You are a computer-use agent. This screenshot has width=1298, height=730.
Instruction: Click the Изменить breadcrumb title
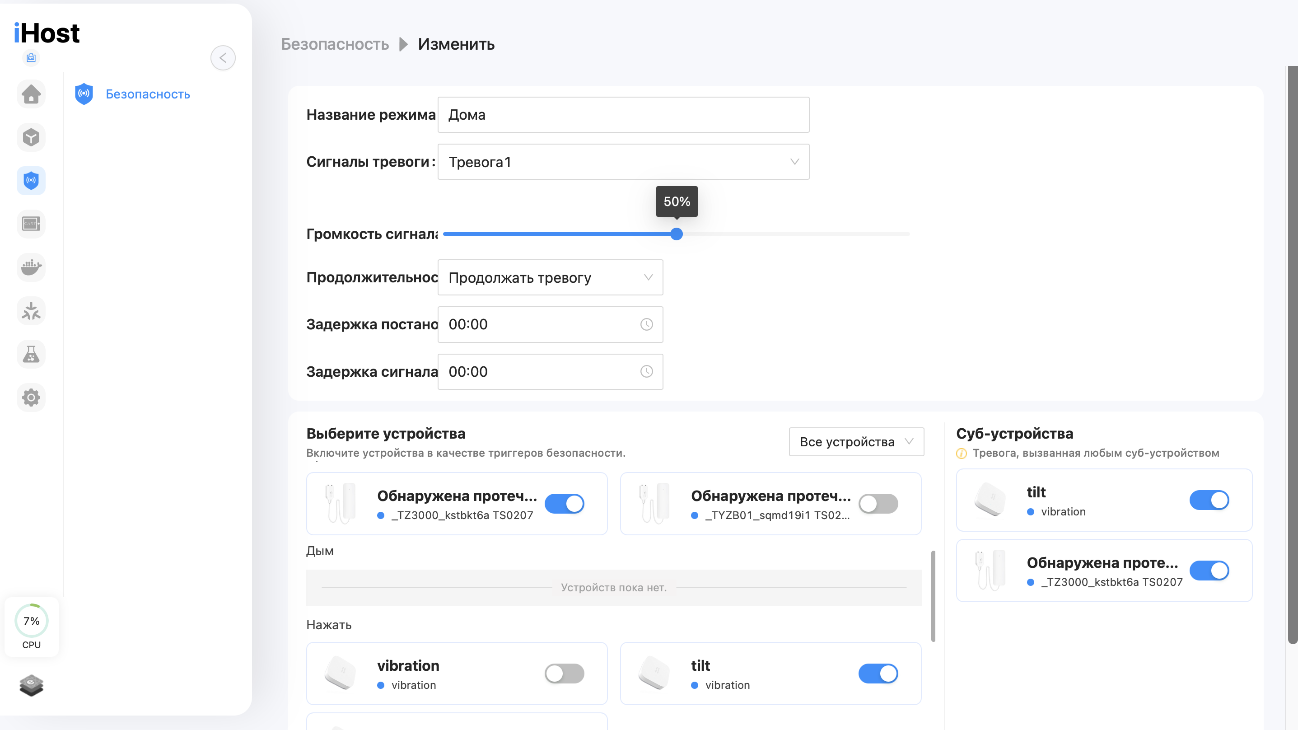click(456, 44)
